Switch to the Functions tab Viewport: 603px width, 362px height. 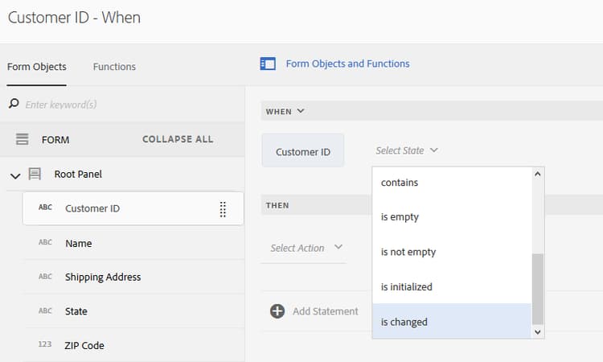click(x=114, y=67)
